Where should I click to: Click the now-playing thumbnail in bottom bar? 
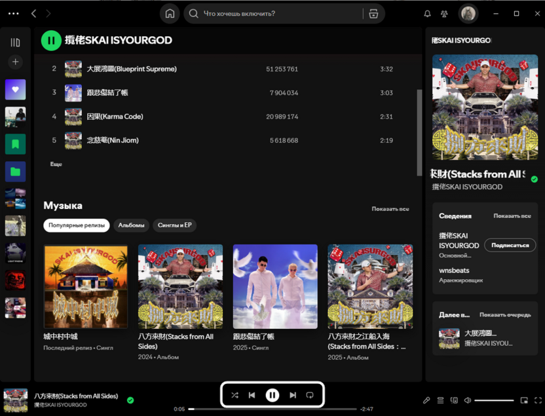[16, 400]
